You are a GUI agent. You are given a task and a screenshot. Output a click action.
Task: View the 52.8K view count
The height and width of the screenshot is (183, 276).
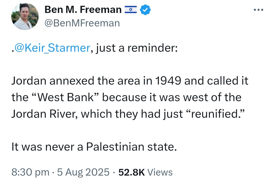tap(132, 172)
